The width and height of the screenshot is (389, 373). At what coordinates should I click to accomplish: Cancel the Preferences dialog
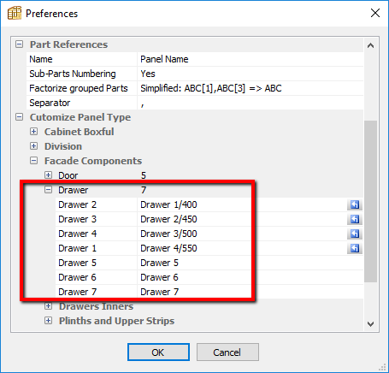227,352
